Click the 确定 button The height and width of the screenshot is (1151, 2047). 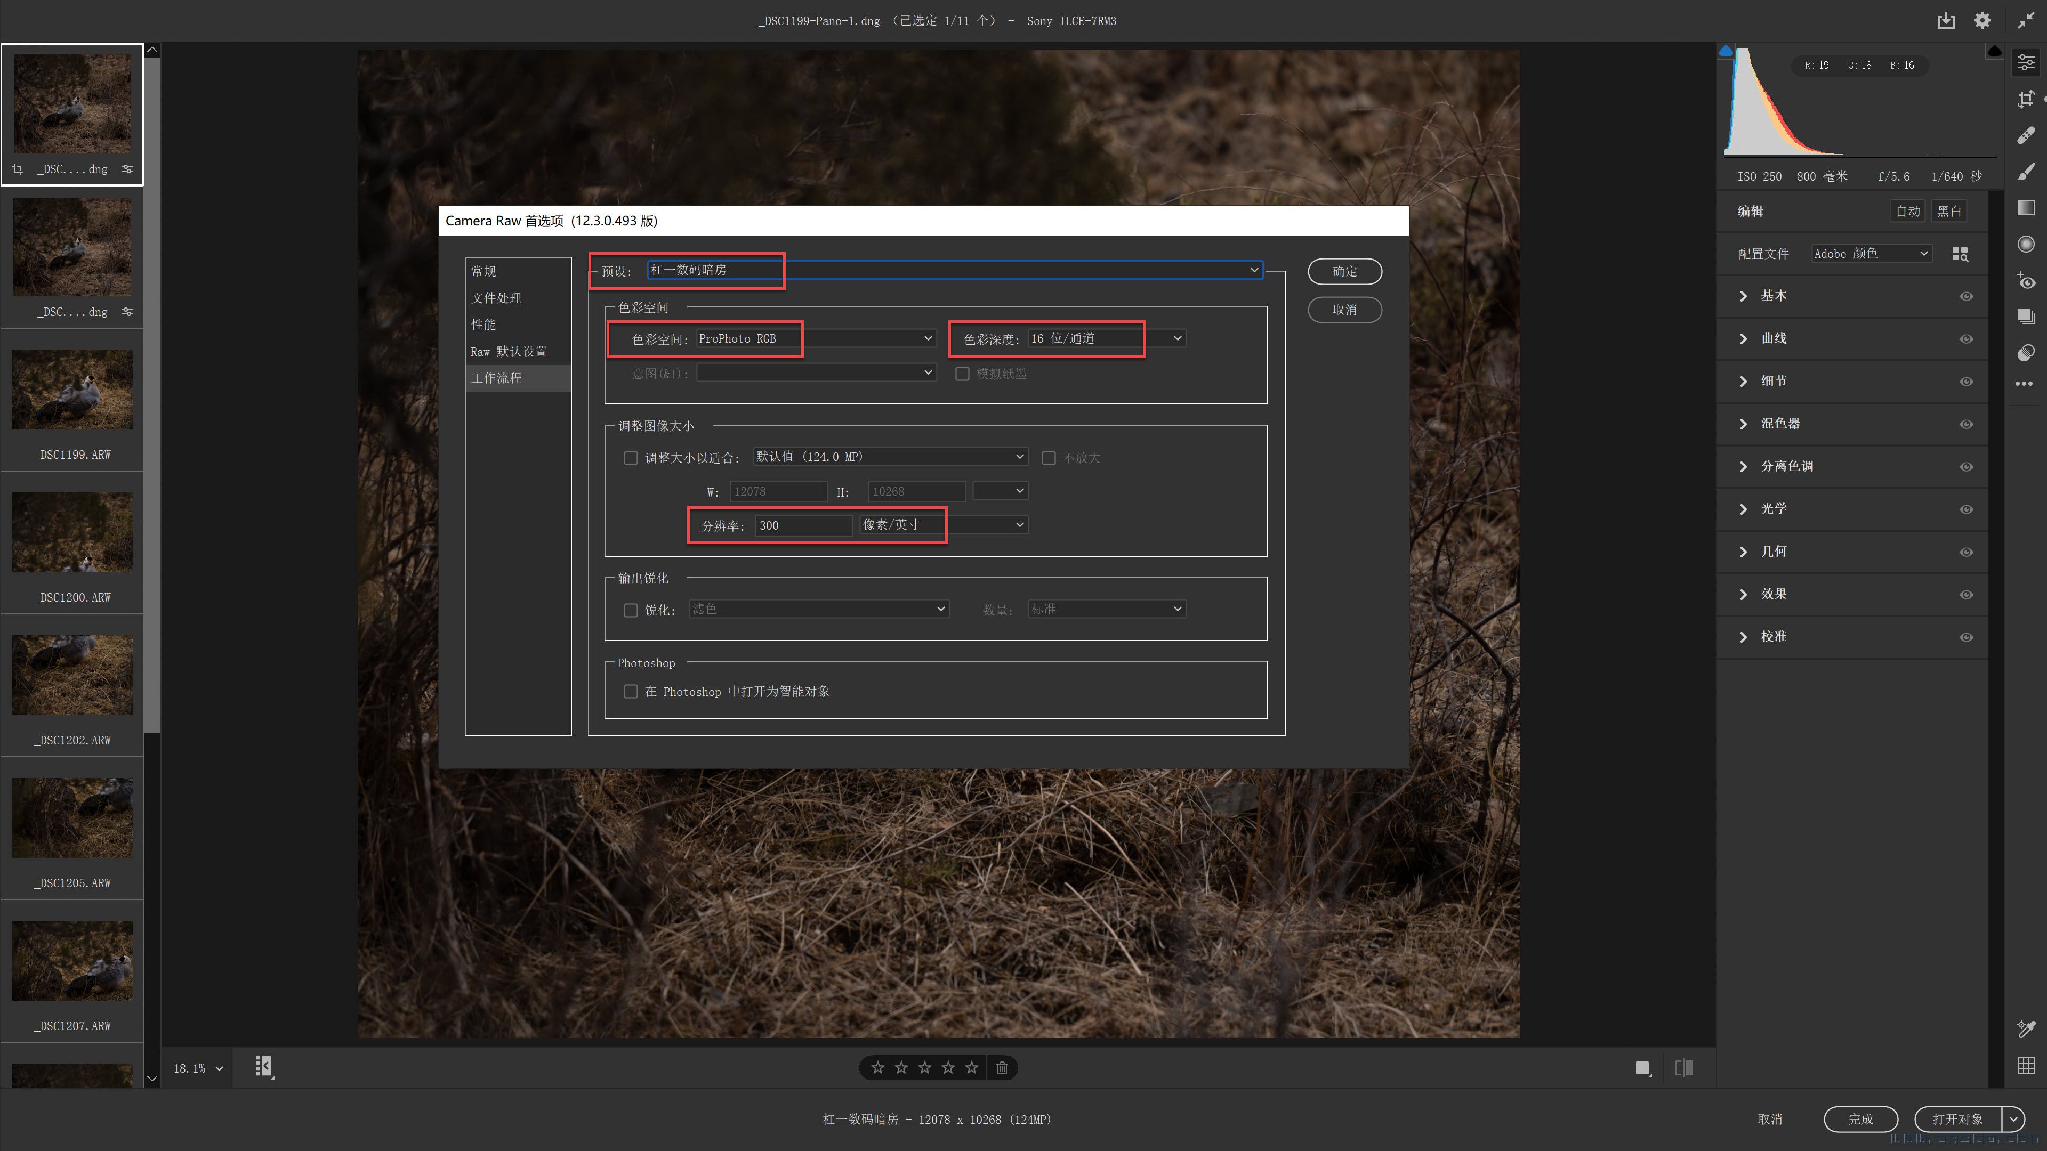coord(1344,271)
